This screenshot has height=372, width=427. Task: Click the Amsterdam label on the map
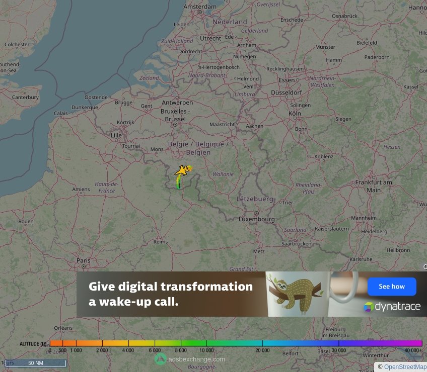201,7
